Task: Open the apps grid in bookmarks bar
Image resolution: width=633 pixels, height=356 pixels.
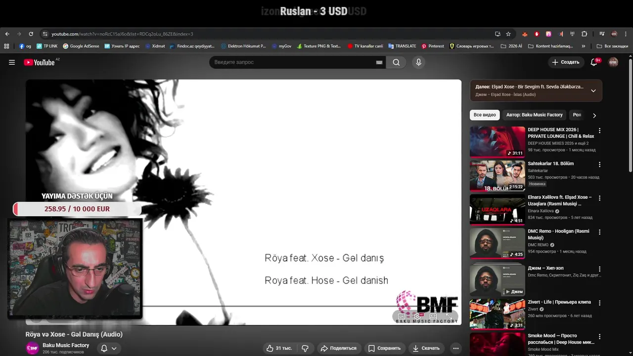Action: click(6, 46)
